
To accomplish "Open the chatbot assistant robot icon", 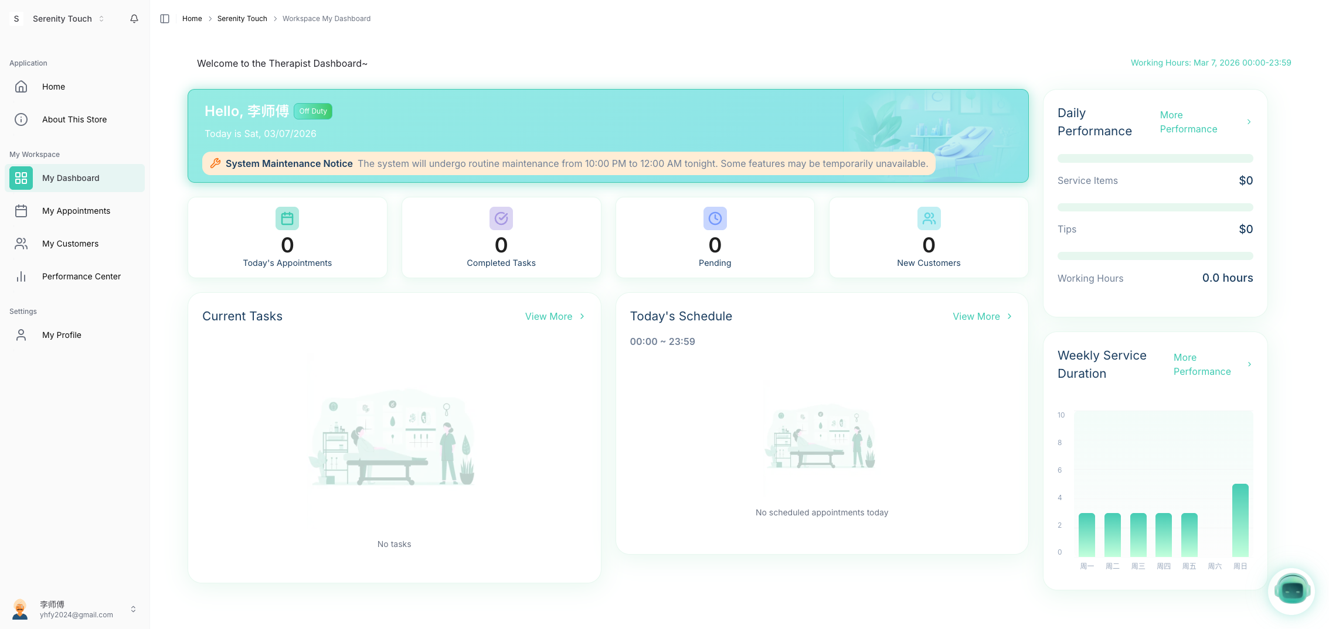I will (1291, 591).
